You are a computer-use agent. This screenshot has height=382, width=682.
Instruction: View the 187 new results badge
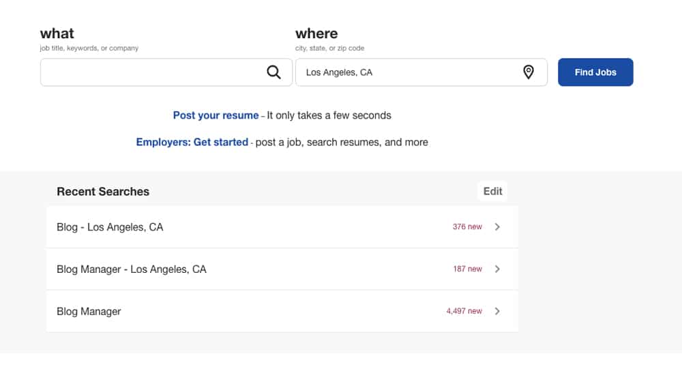tap(468, 269)
